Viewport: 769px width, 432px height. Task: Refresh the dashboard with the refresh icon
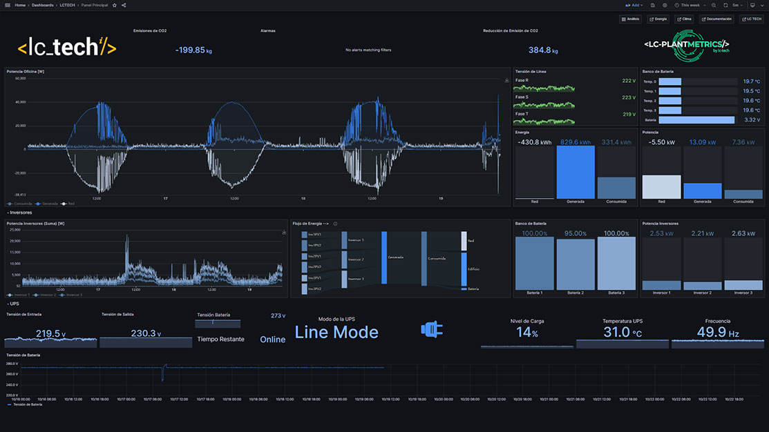tap(725, 5)
